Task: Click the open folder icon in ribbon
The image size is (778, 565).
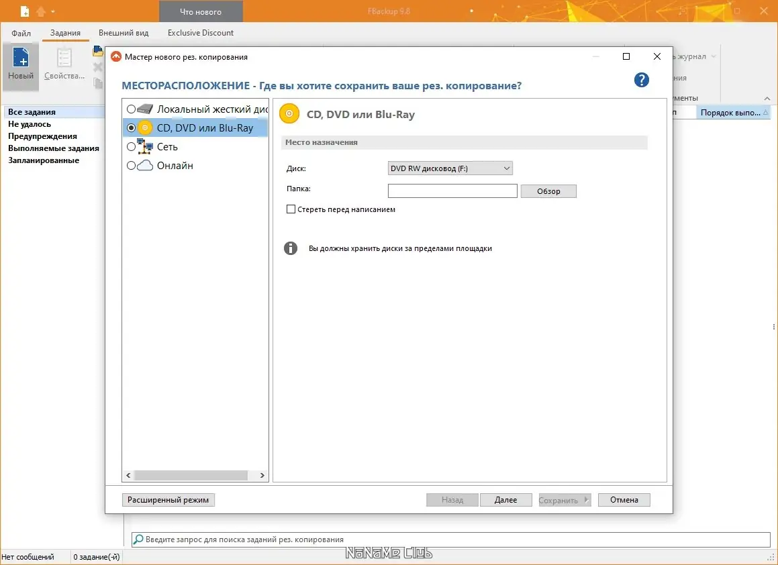Action: (x=98, y=51)
